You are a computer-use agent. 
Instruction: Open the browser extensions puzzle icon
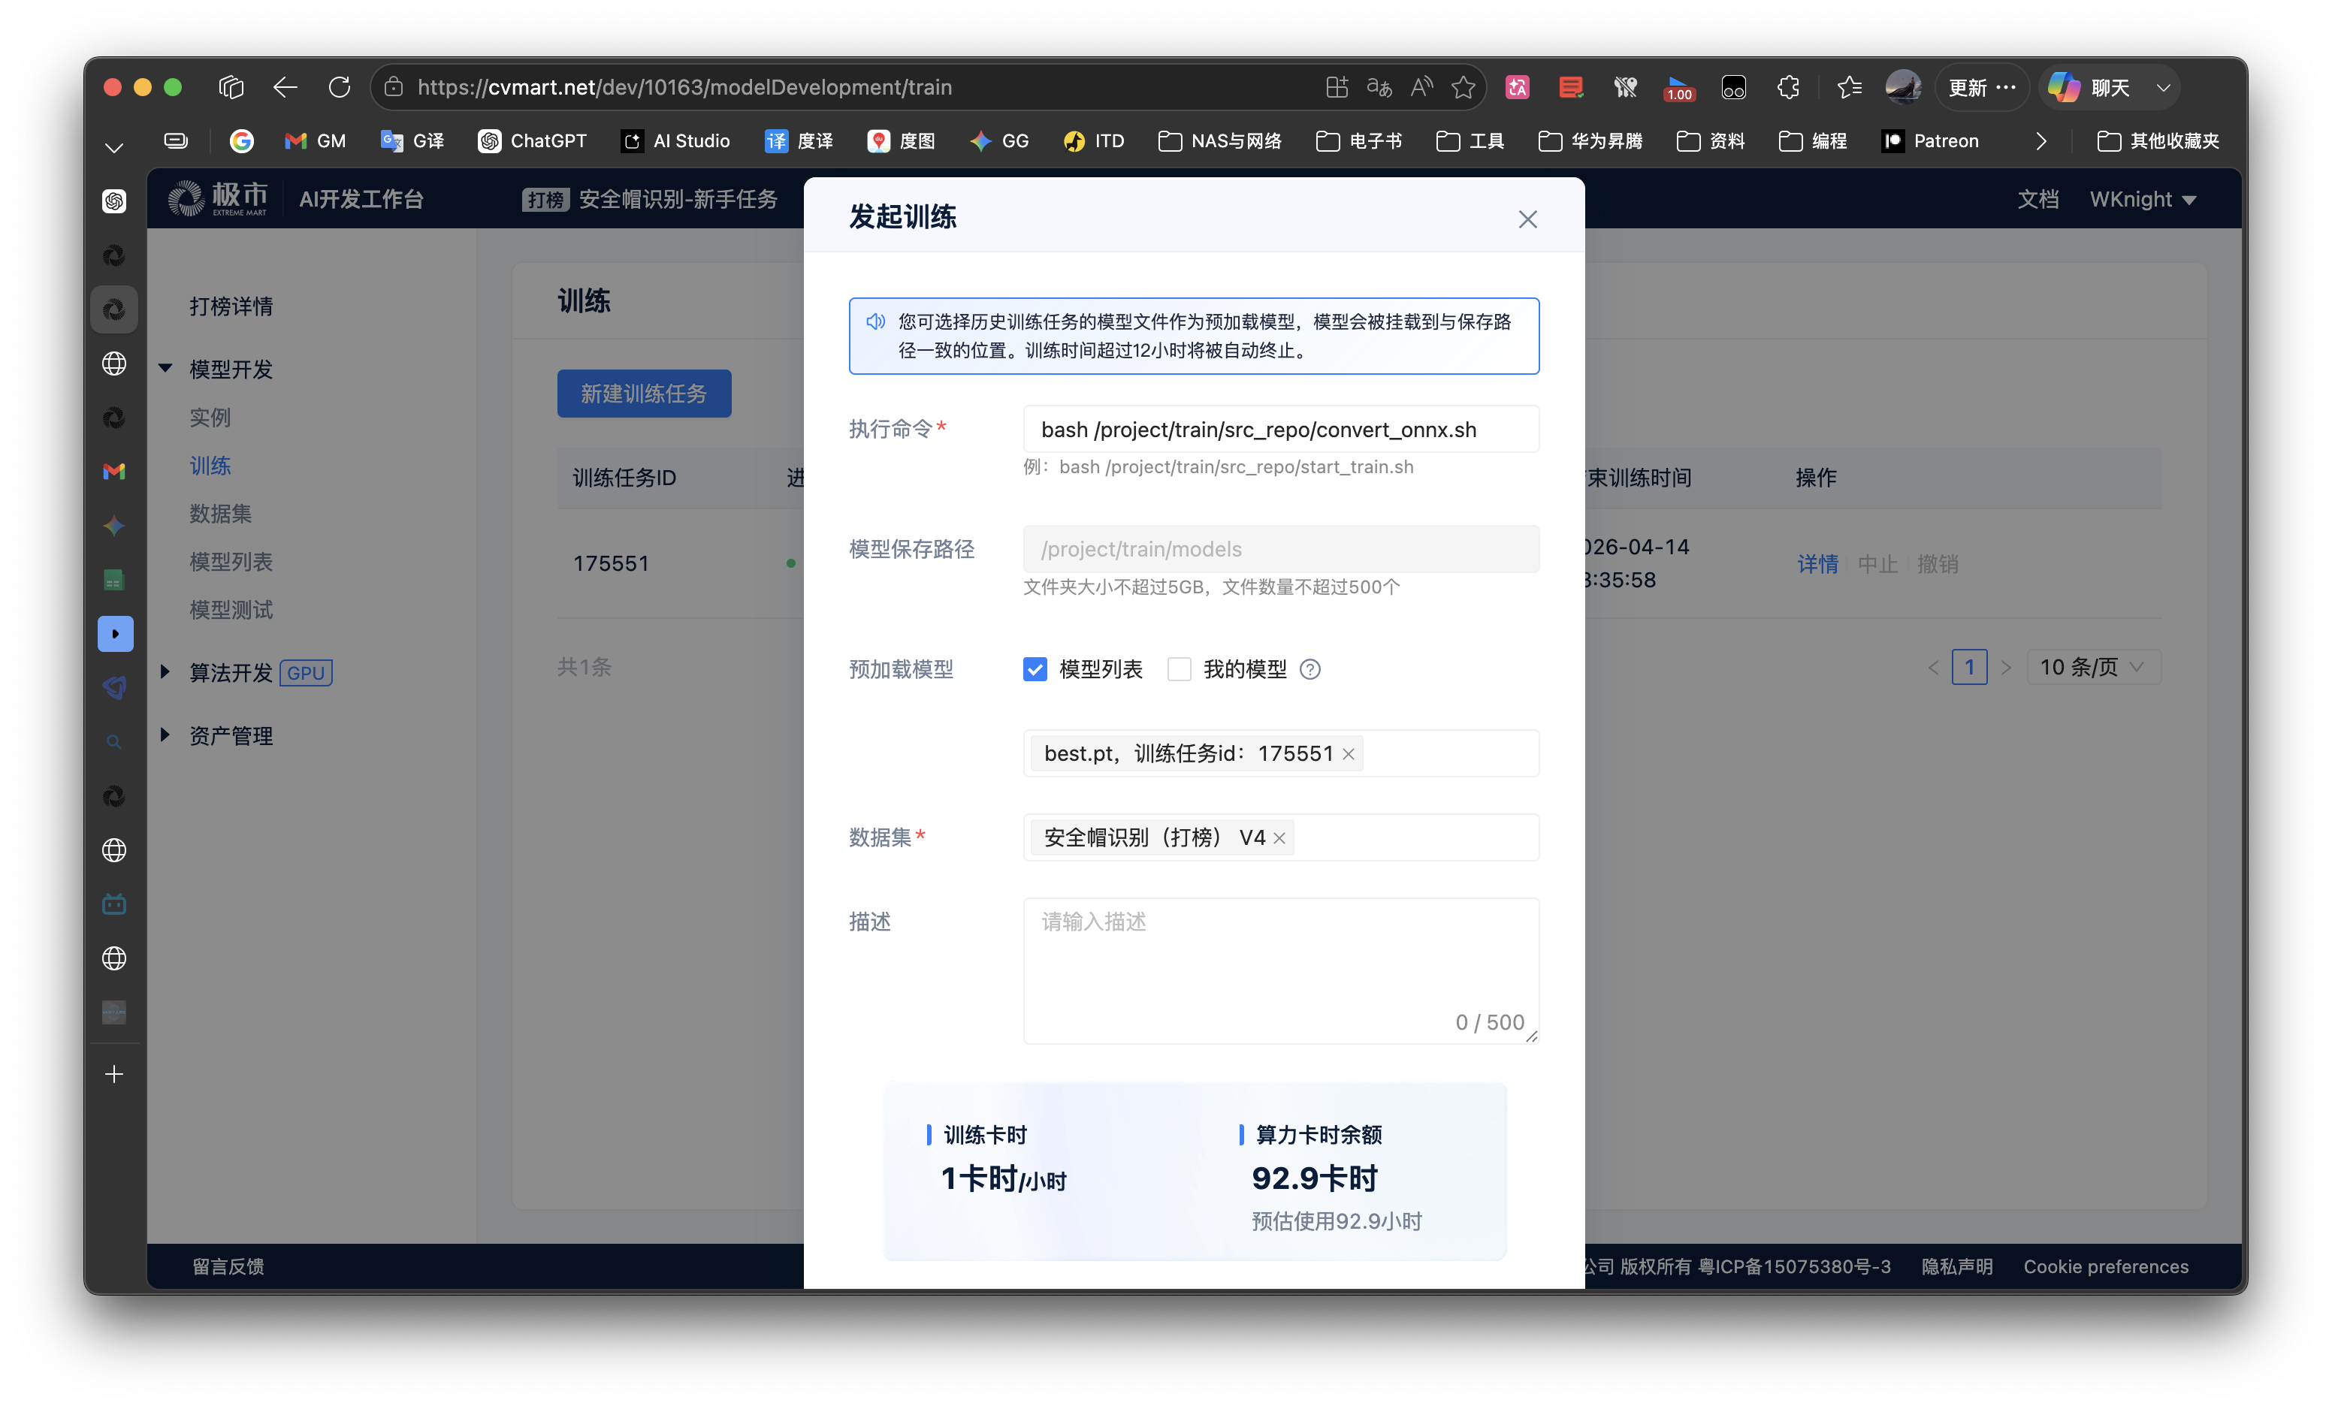(x=1788, y=87)
